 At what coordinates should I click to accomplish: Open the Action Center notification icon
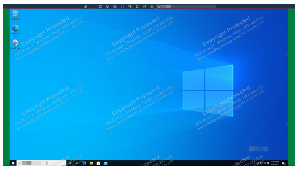(283, 163)
